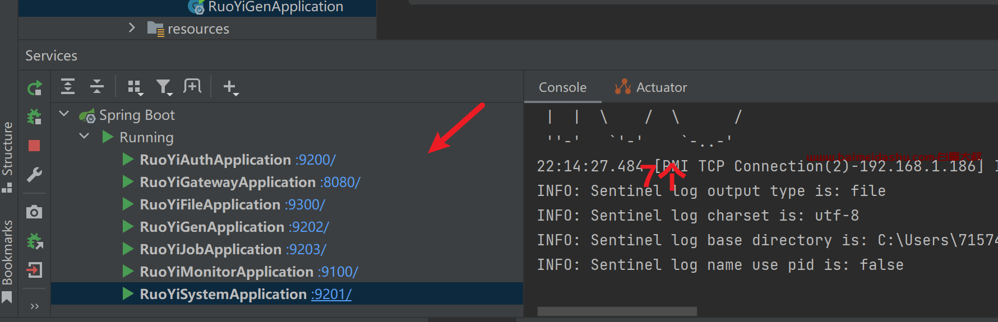Click the Running group play icon

click(108, 137)
